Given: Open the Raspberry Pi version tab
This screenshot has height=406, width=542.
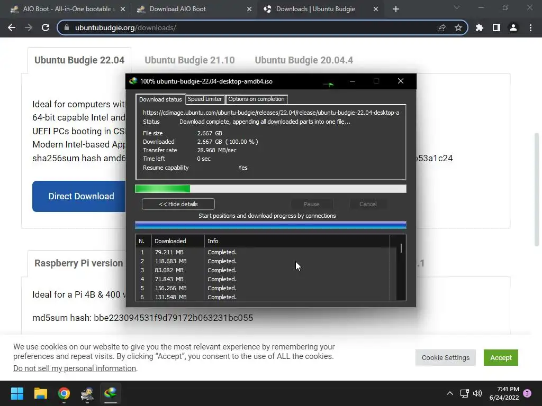Looking at the screenshot, I should 78,263.
